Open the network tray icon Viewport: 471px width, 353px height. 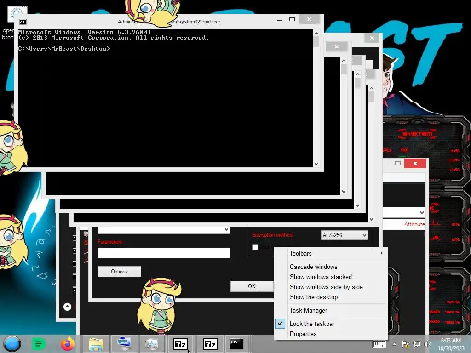417,344
